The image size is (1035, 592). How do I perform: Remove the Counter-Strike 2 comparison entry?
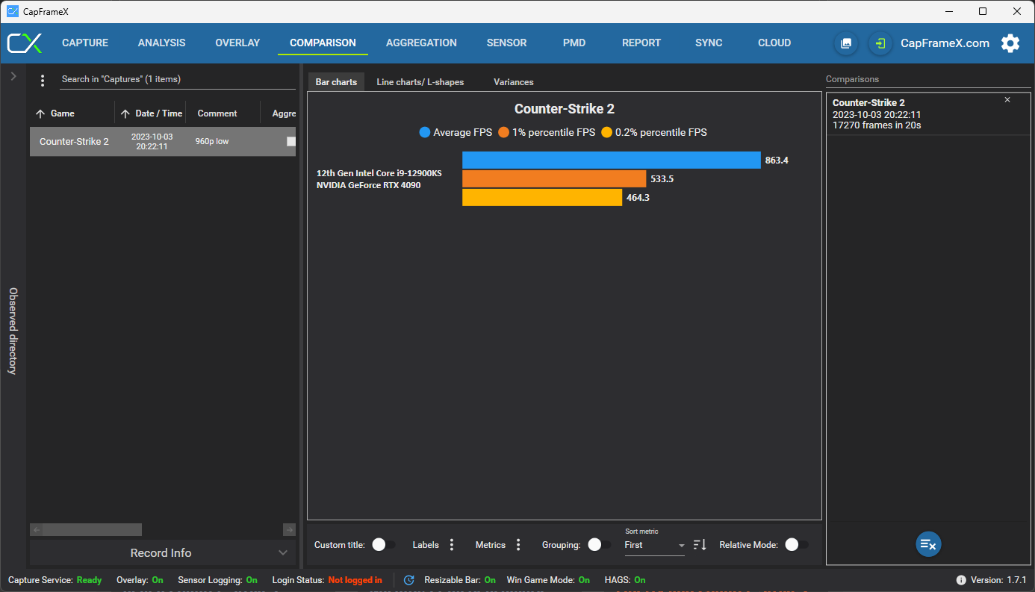(1007, 100)
